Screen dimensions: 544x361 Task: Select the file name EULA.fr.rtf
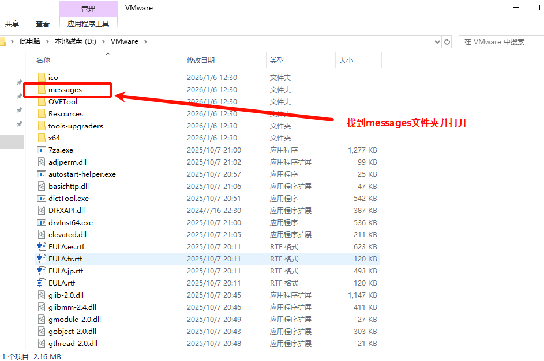65,259
